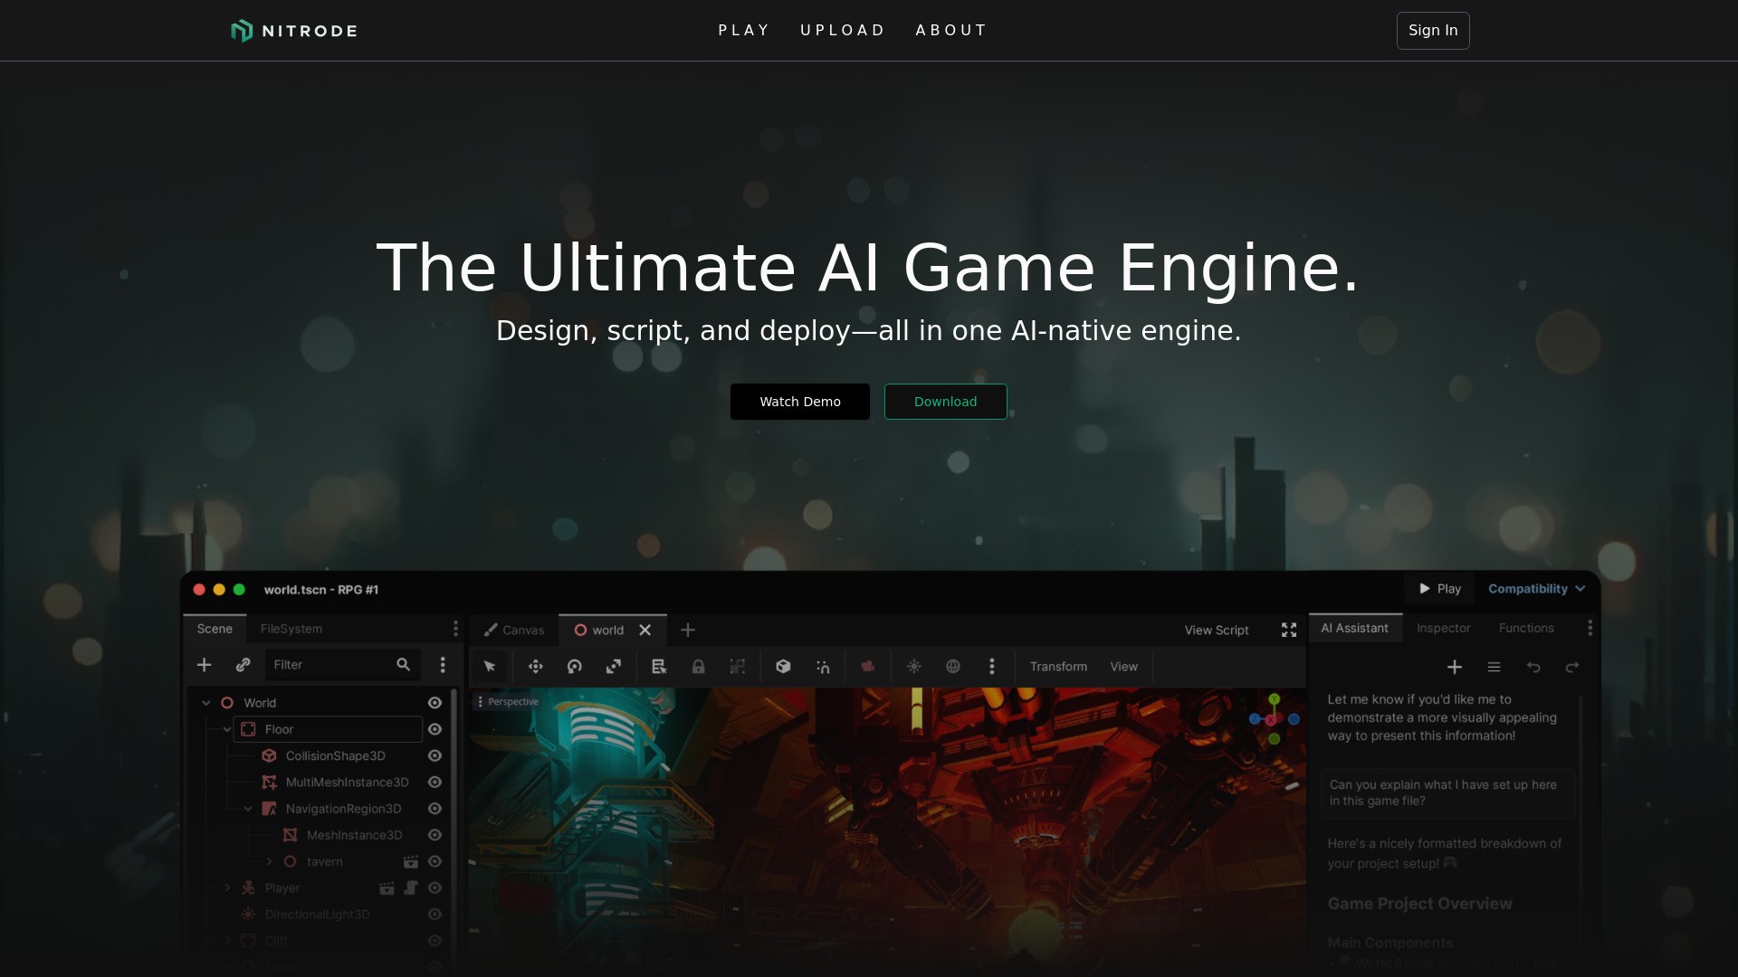
Task: Toggle visibility of the Floor node
Action: pyautogui.click(x=434, y=729)
